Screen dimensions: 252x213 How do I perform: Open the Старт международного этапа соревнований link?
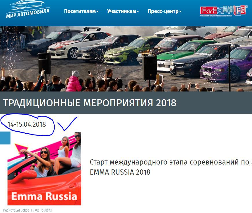click(171, 162)
